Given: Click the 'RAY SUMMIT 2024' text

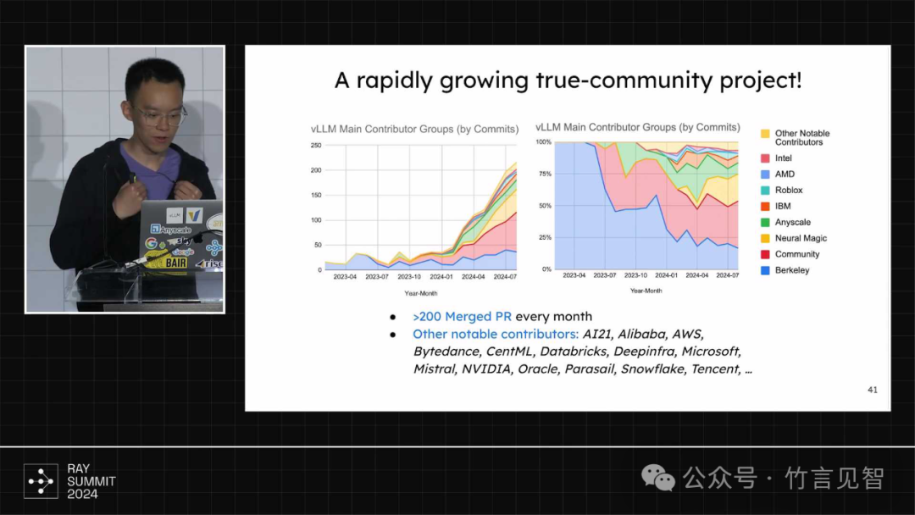Looking at the screenshot, I should click(91, 481).
